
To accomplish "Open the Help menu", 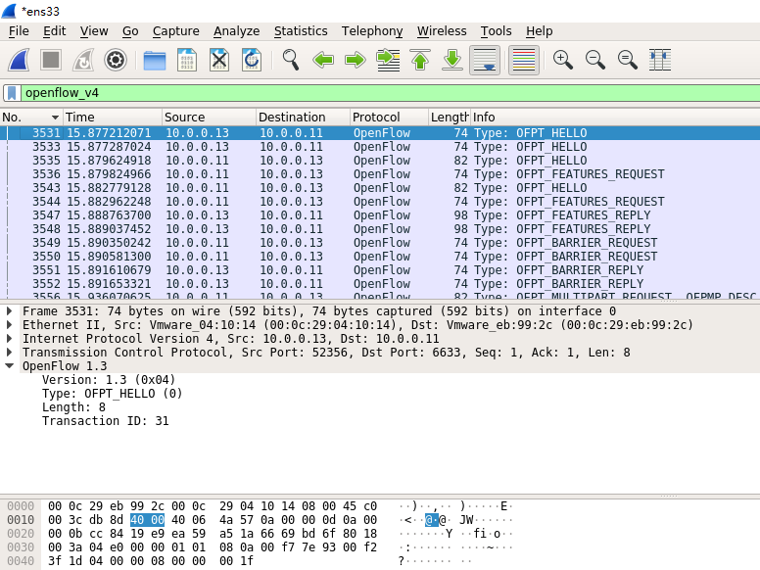I will (x=539, y=31).
